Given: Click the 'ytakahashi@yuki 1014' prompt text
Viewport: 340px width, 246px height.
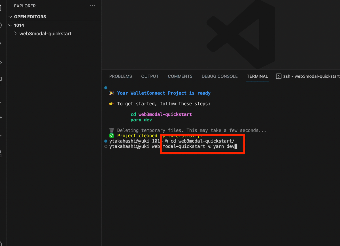Looking at the screenshot, I should point(136,141).
